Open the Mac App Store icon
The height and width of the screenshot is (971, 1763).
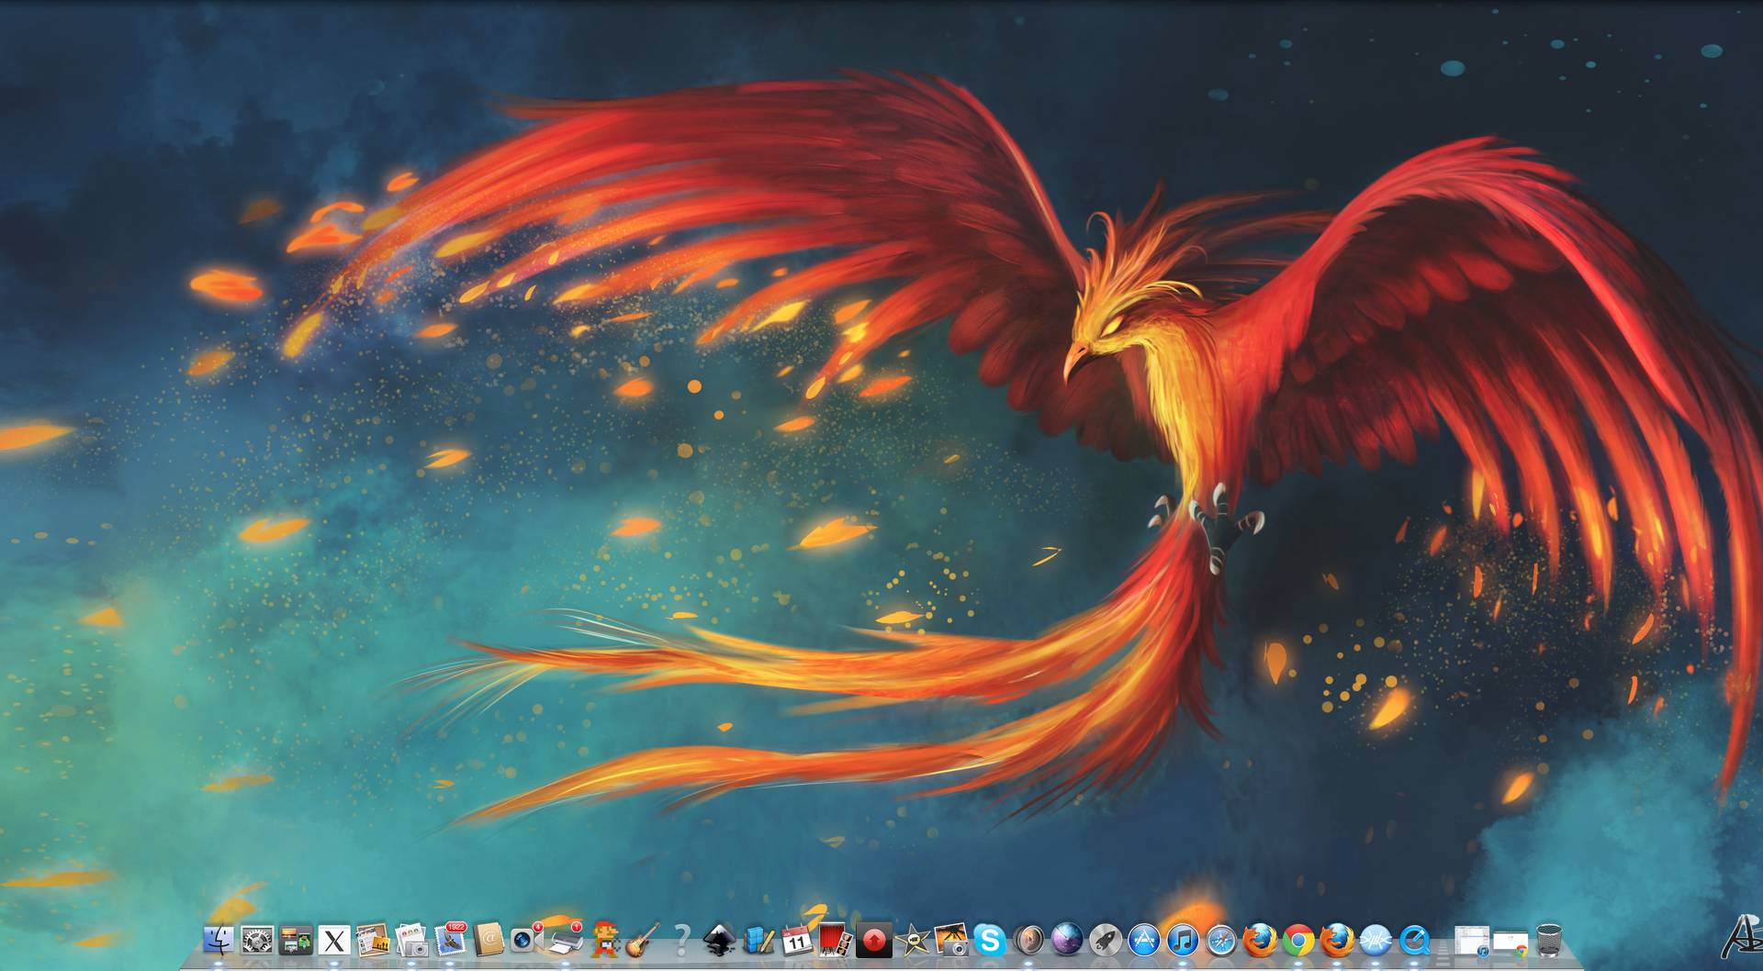(1144, 940)
